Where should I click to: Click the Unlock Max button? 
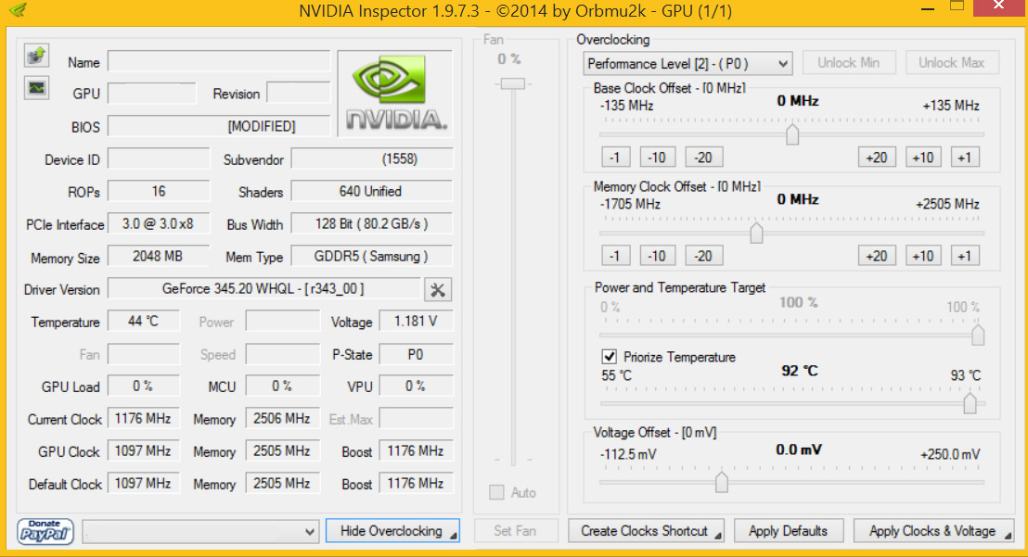click(x=951, y=63)
